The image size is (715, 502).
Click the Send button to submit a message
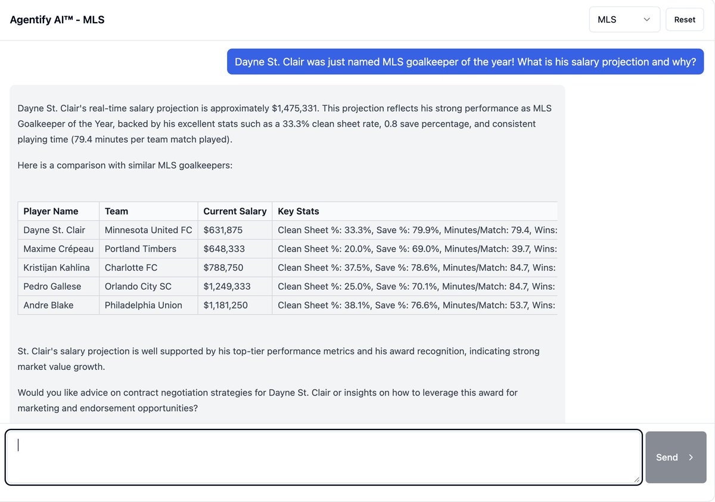676,457
